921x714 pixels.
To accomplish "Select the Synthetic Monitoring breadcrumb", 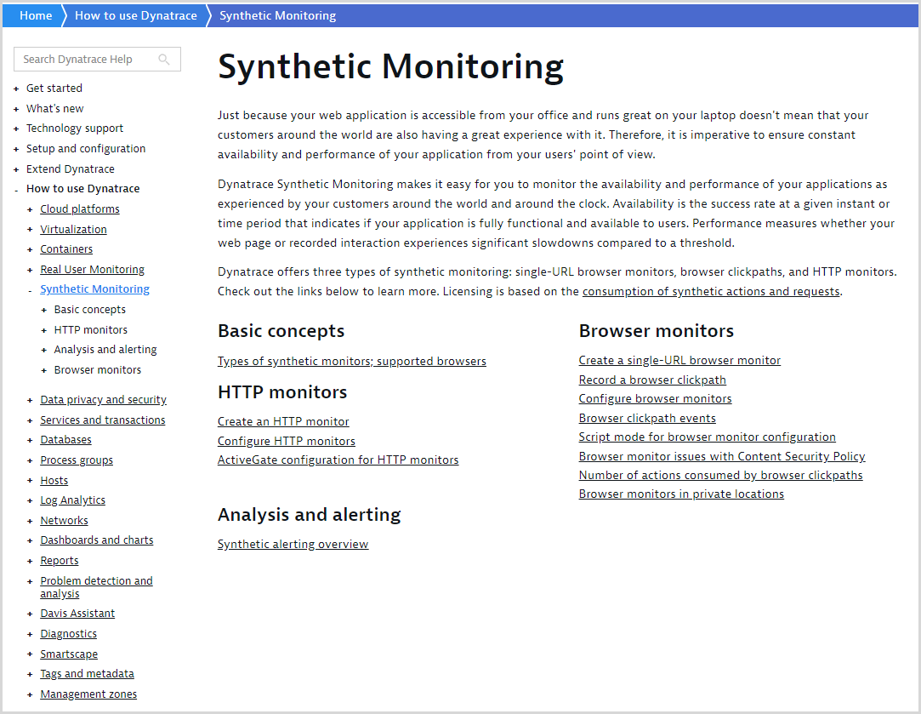I will click(278, 16).
